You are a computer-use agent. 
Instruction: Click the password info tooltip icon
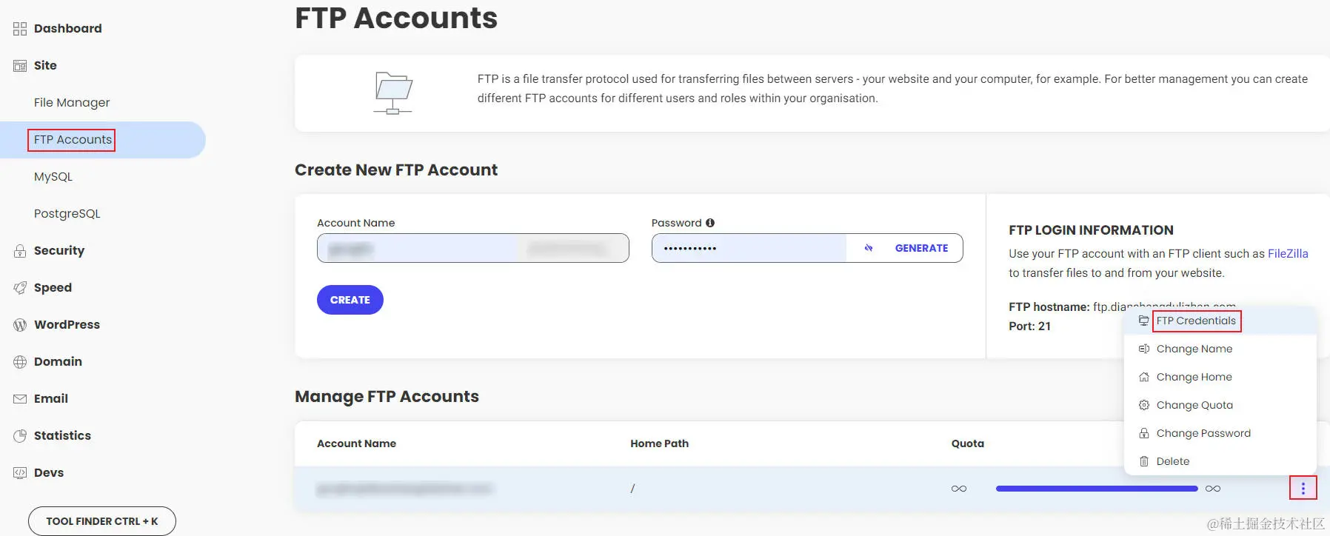tap(710, 223)
